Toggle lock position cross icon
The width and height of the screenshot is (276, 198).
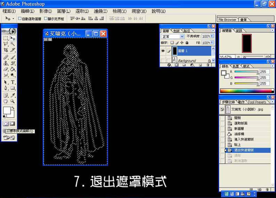[x=182, y=43]
